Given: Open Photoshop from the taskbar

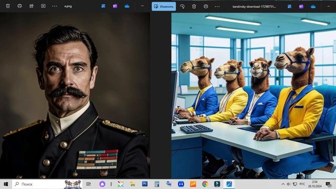Looking at the screenshot, I should point(145,184).
